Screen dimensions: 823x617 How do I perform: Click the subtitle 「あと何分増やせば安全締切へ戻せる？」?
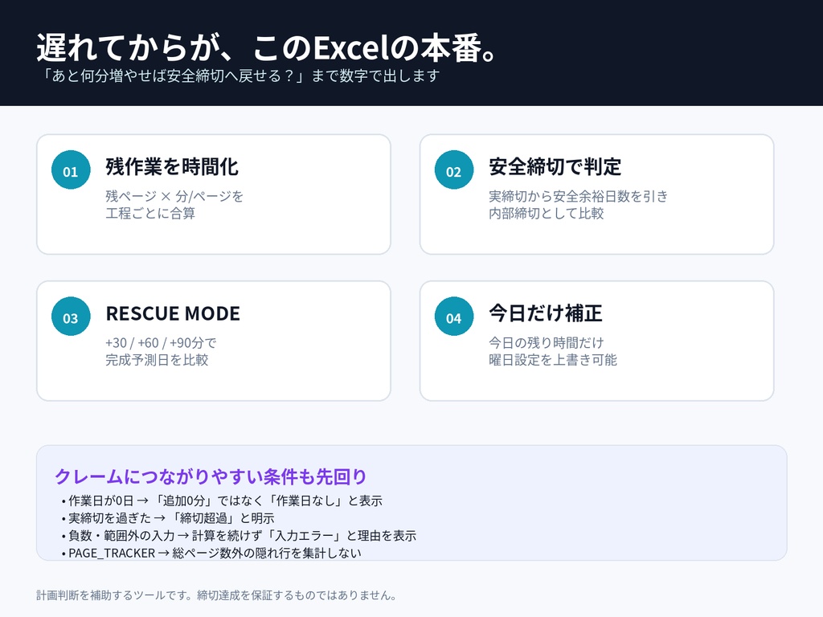click(174, 76)
